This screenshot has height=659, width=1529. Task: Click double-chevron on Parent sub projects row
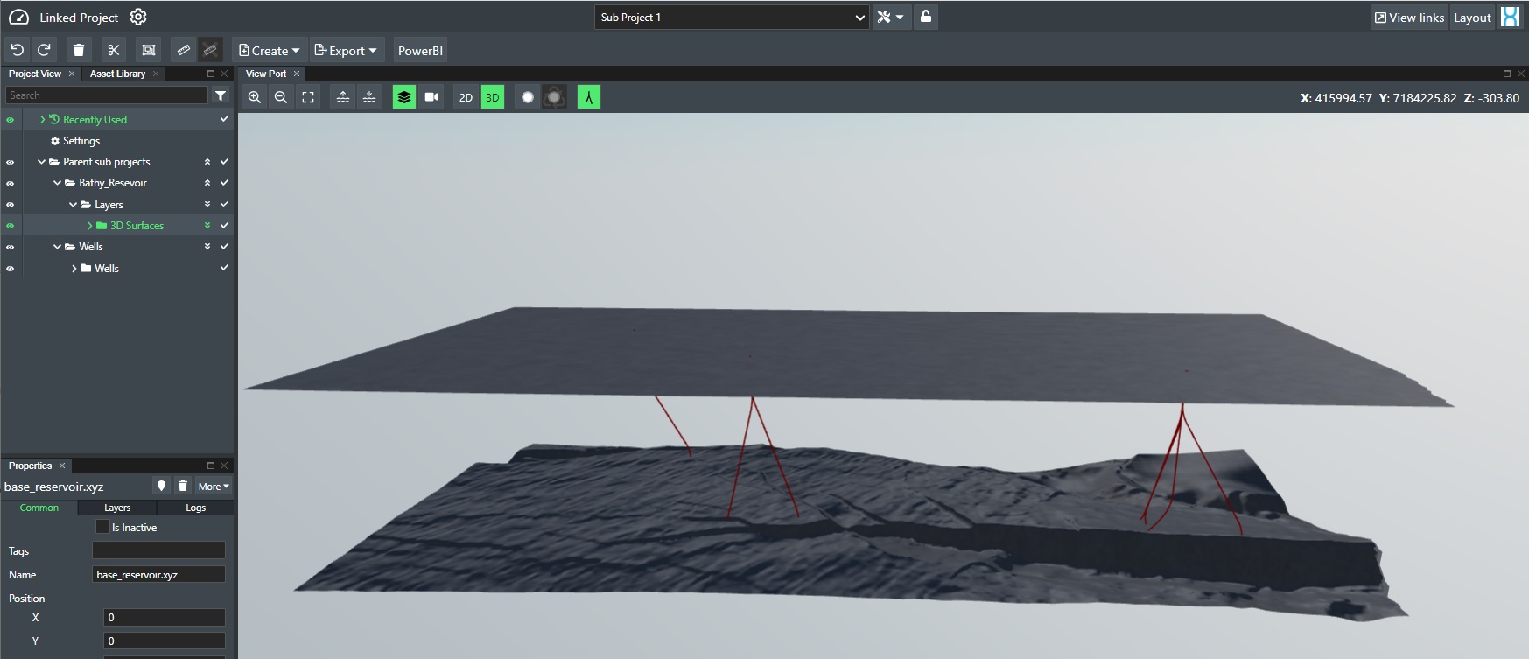coord(207,162)
